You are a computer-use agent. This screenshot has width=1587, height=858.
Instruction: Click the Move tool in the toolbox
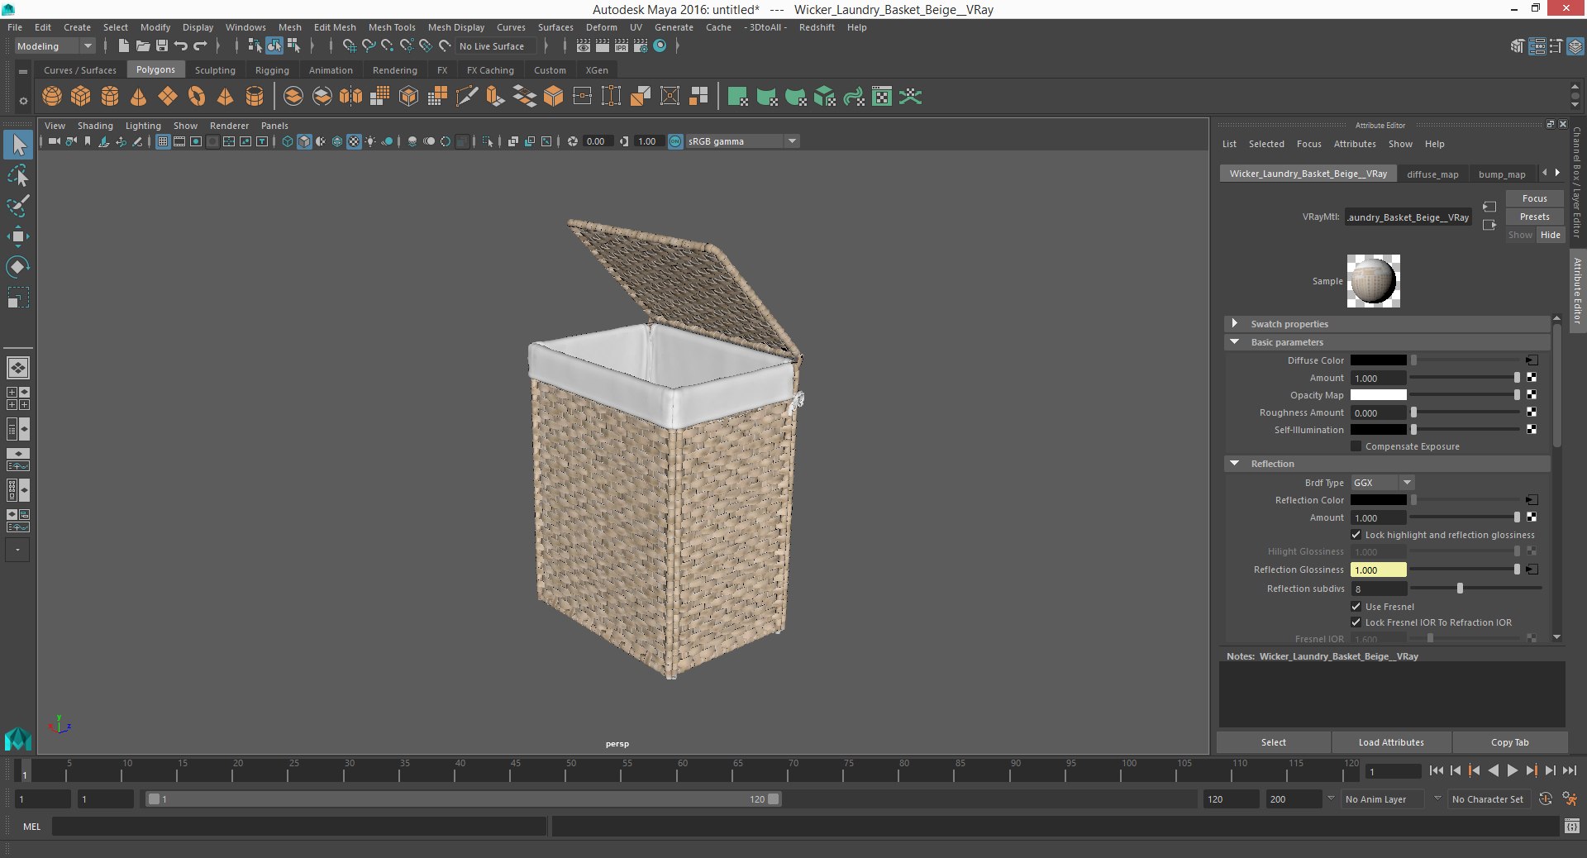17,236
